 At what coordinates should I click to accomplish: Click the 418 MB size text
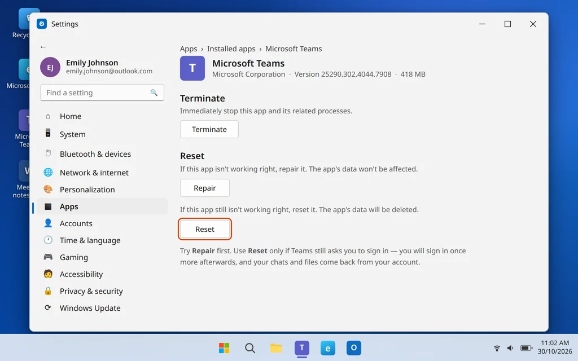pos(413,74)
